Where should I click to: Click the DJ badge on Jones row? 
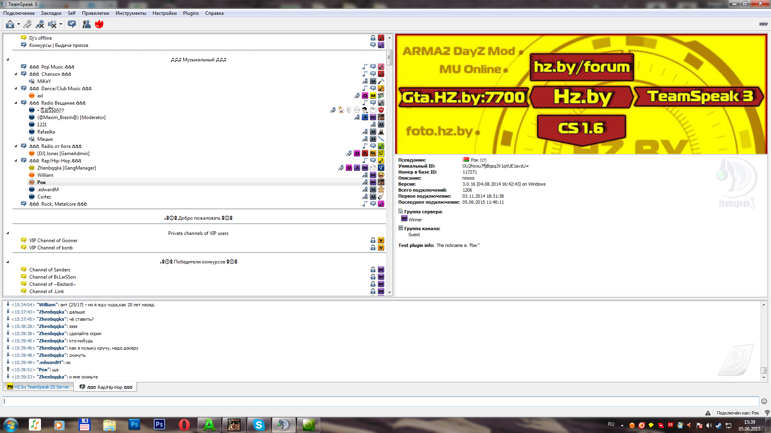373,154
